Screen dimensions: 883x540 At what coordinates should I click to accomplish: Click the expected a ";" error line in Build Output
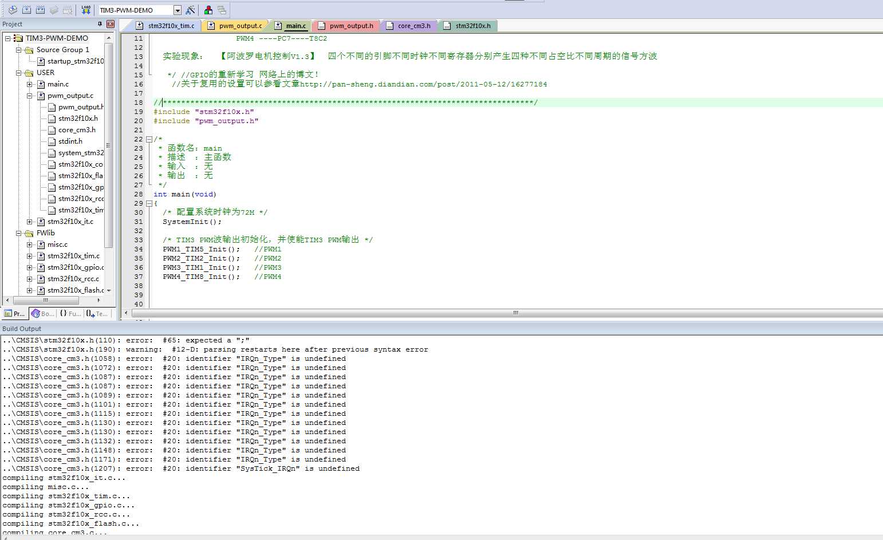[126, 340]
